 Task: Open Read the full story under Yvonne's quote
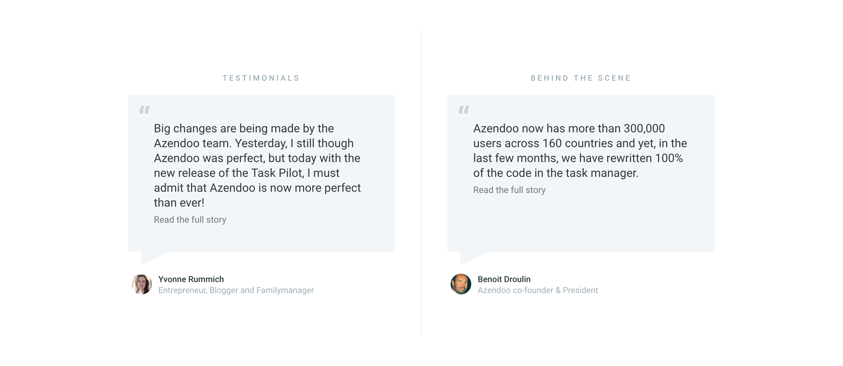(190, 219)
